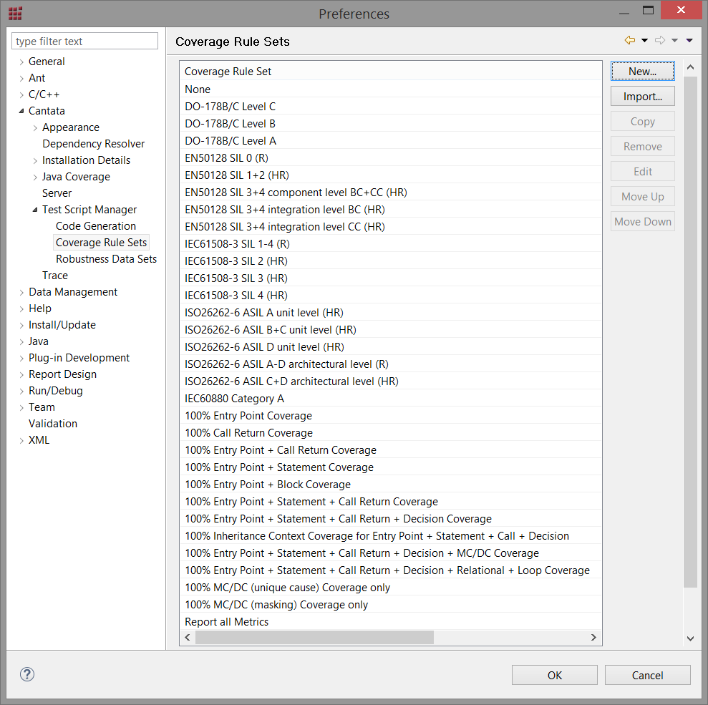Select ISO26262-6 ASIL D unit level (HR)
This screenshot has width=708, height=705.
391,346
